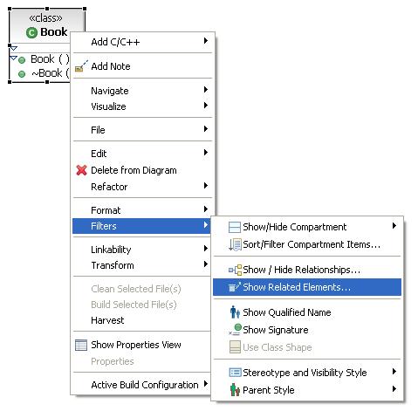Collapse the Book class operations compartment triangle
The image size is (418, 411).
tap(13, 58)
